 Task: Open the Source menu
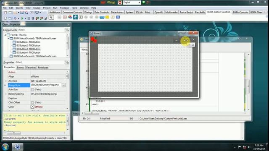pos(37,8)
